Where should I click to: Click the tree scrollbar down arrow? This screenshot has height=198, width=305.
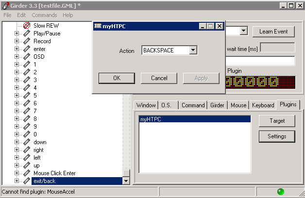(x=126, y=181)
